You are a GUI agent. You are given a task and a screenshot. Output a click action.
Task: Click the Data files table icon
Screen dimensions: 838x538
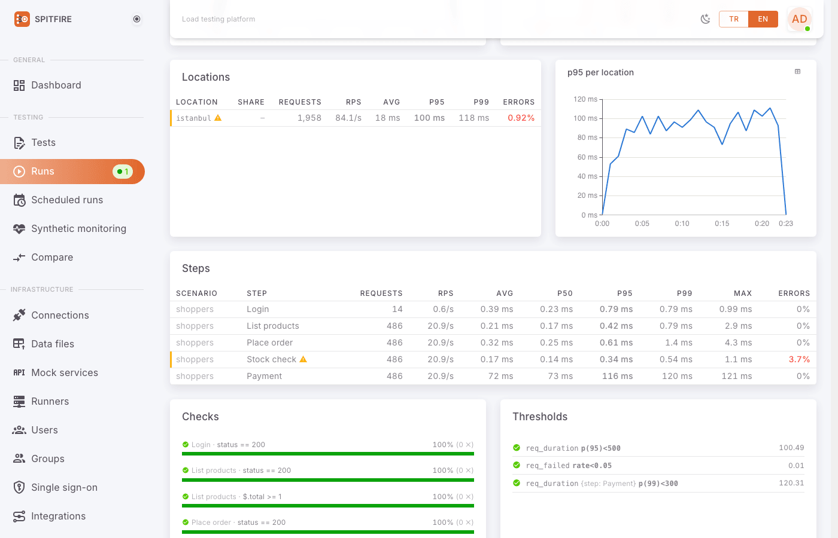[19, 344]
